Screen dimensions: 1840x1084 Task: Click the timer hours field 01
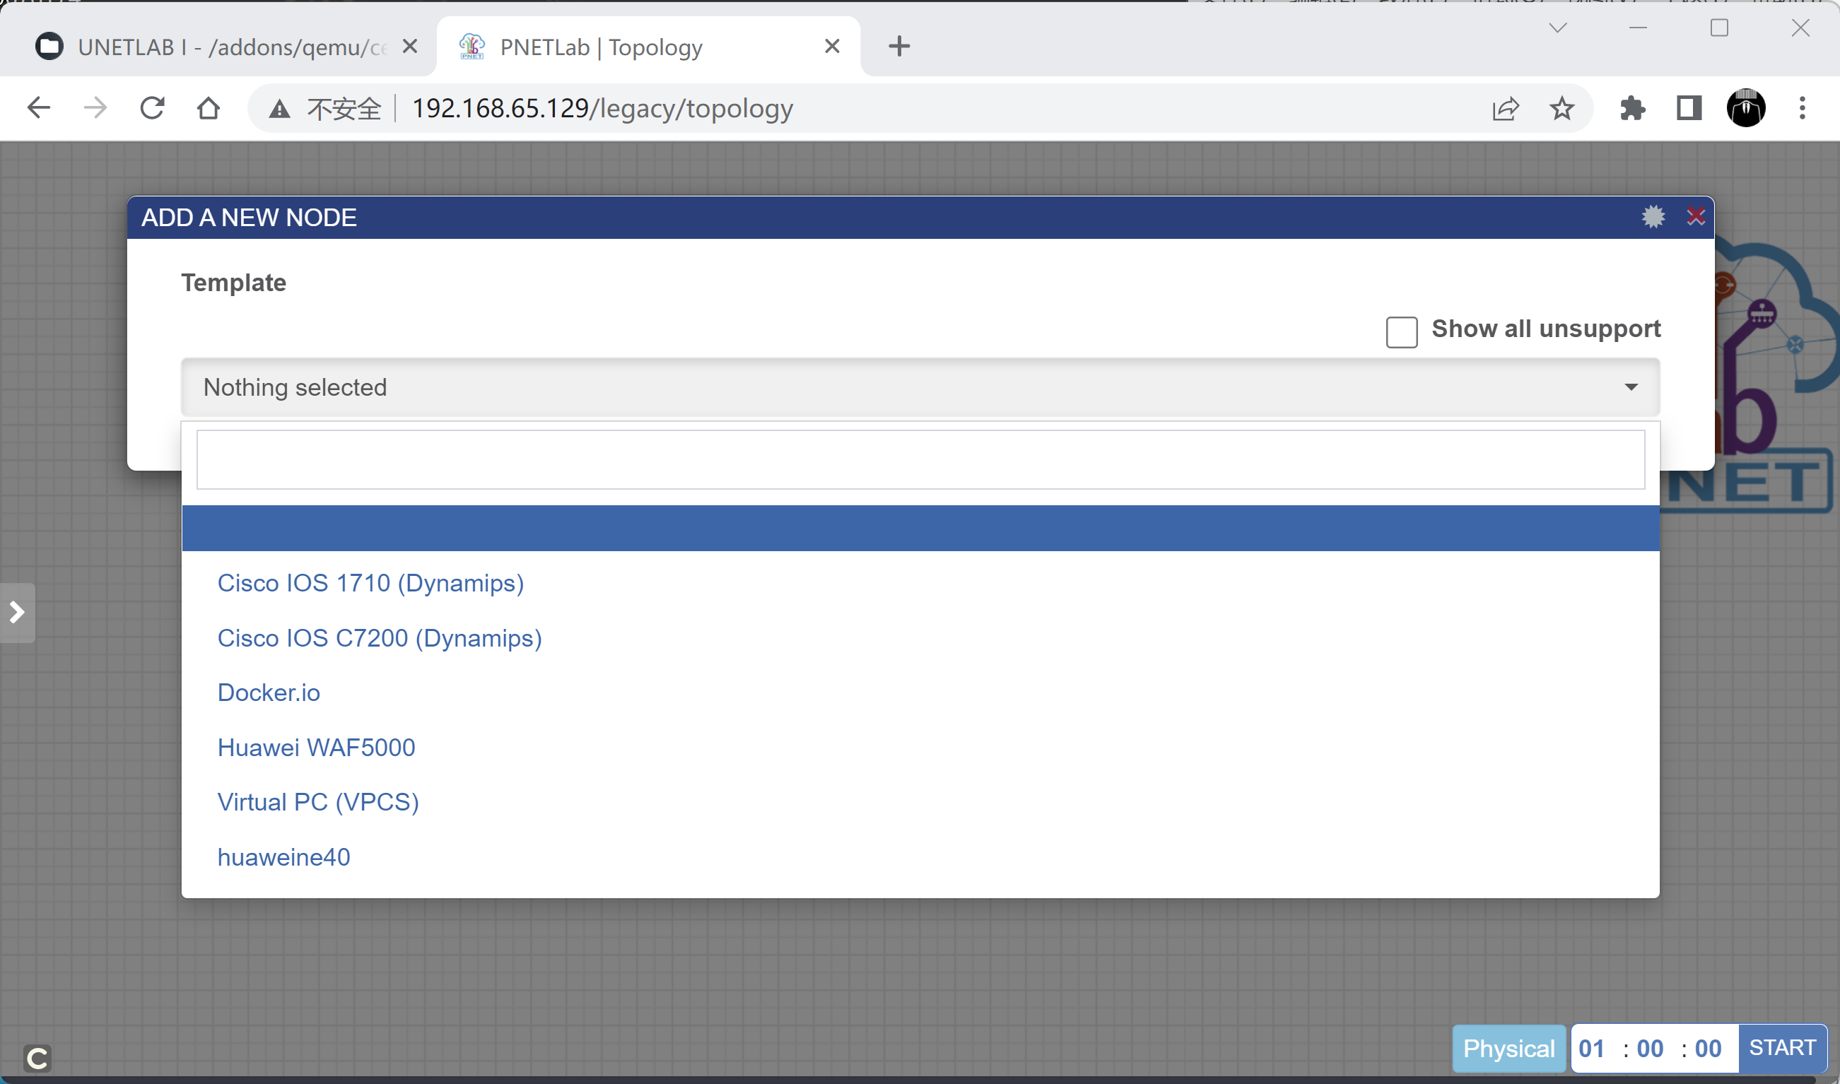pyautogui.click(x=1592, y=1048)
